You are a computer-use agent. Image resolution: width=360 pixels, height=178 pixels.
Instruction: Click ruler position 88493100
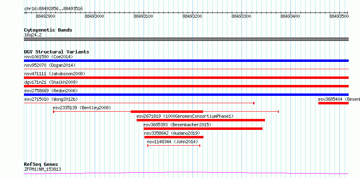tap(144, 16)
